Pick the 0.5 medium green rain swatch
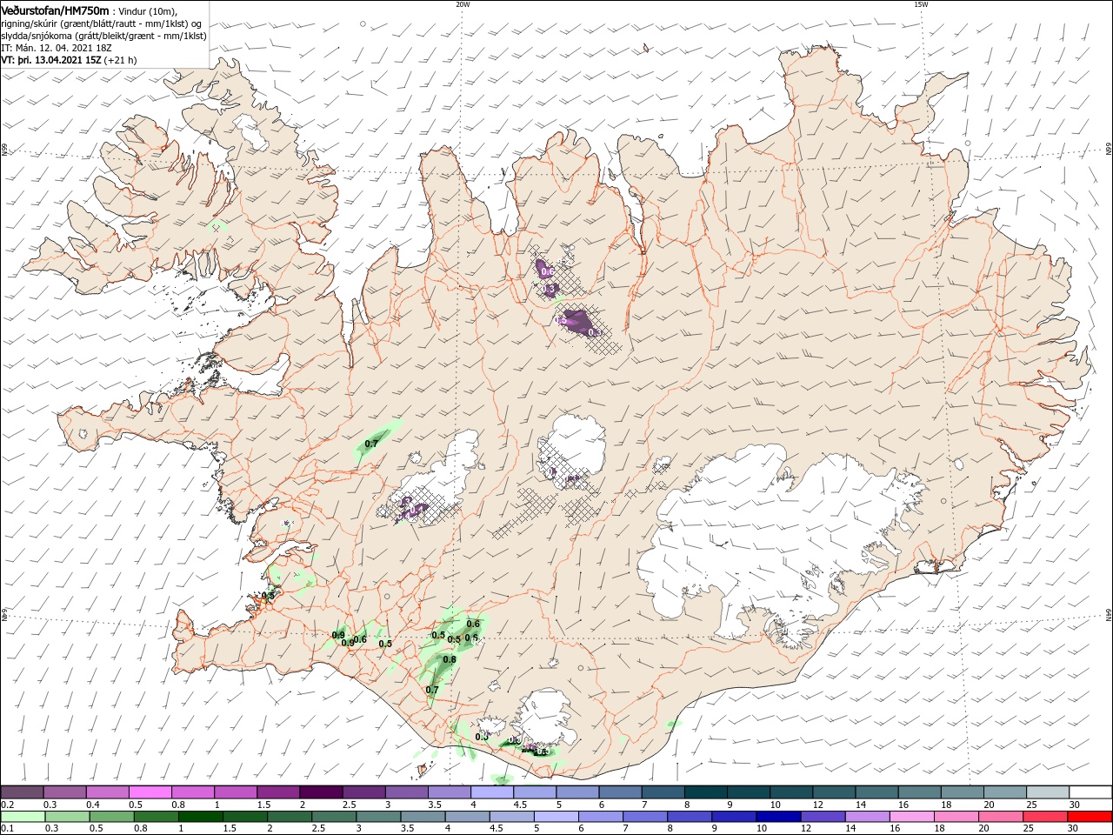The height and width of the screenshot is (835, 1113). click(111, 817)
